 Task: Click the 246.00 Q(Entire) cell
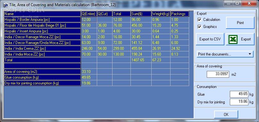click(89, 48)
